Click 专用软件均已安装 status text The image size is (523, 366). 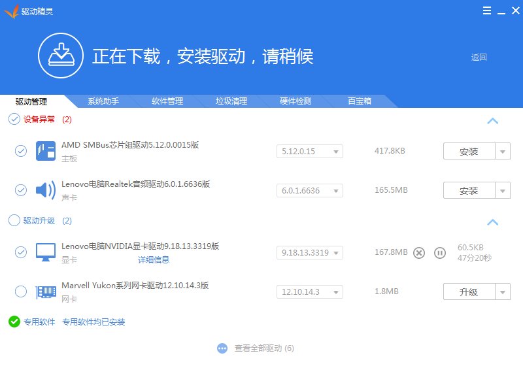93,322
